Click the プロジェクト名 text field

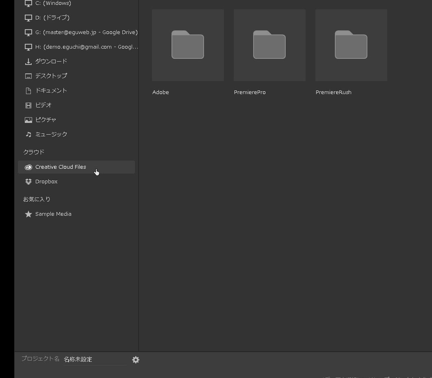(x=94, y=359)
